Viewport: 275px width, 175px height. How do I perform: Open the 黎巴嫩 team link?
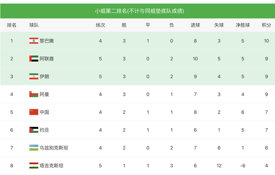(x=47, y=41)
